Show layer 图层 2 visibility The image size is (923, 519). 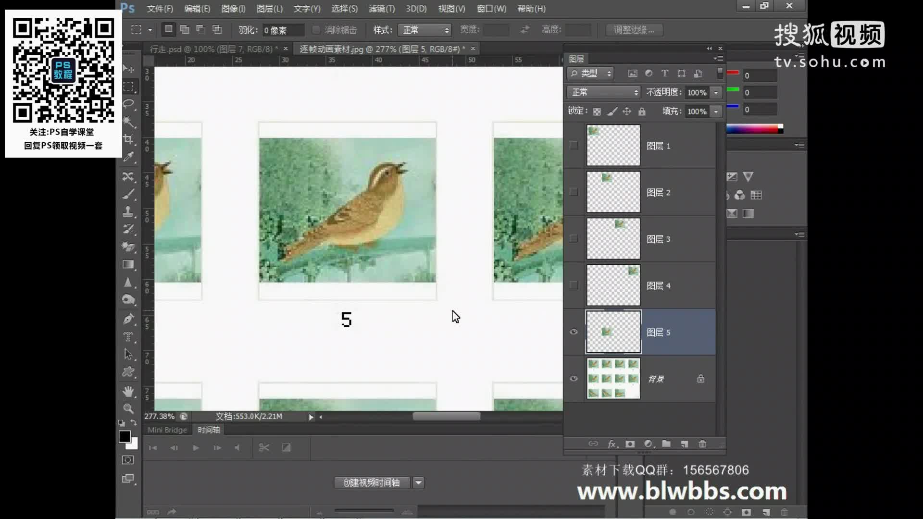coord(574,192)
